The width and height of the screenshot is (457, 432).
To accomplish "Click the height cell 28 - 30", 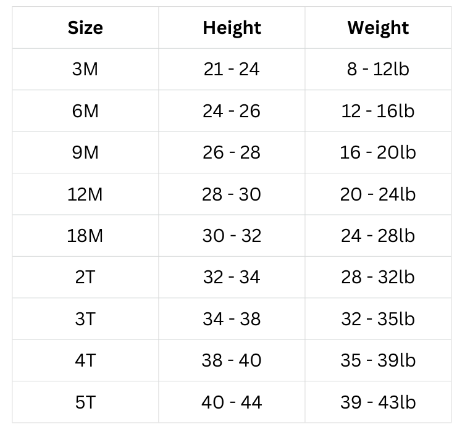I will 232,194.
